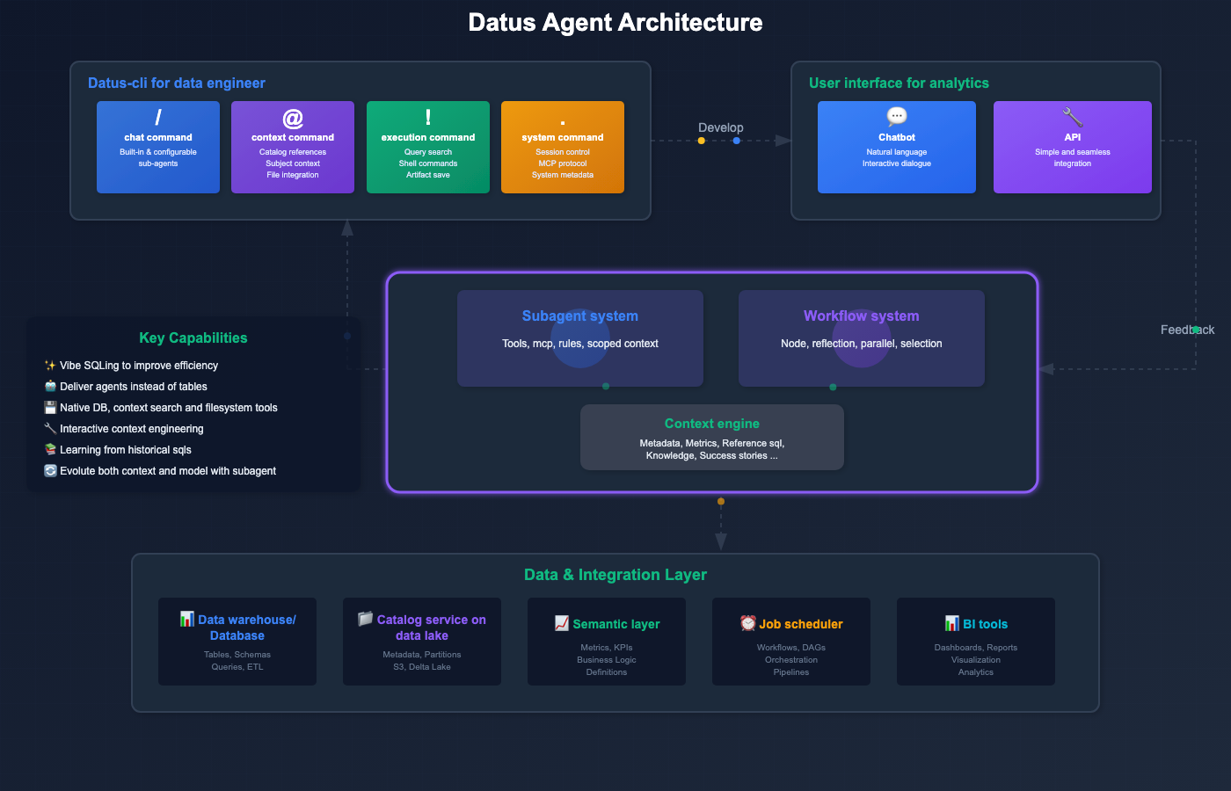
Task: Click the alarm clock icon beside Job scheduler
Action: pyautogui.click(x=747, y=623)
